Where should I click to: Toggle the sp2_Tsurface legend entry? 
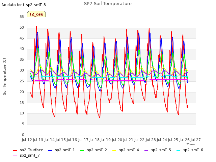(28, 150)
